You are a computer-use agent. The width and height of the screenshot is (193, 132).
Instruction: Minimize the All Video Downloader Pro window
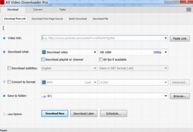pyautogui.click(x=168, y=2)
